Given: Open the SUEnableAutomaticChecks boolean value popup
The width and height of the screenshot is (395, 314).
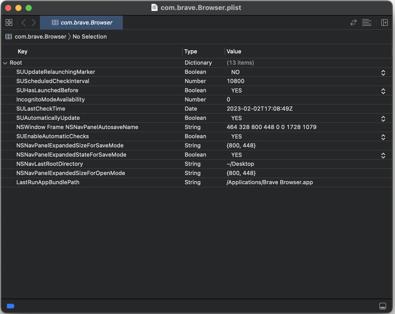Looking at the screenshot, I should click(383, 137).
